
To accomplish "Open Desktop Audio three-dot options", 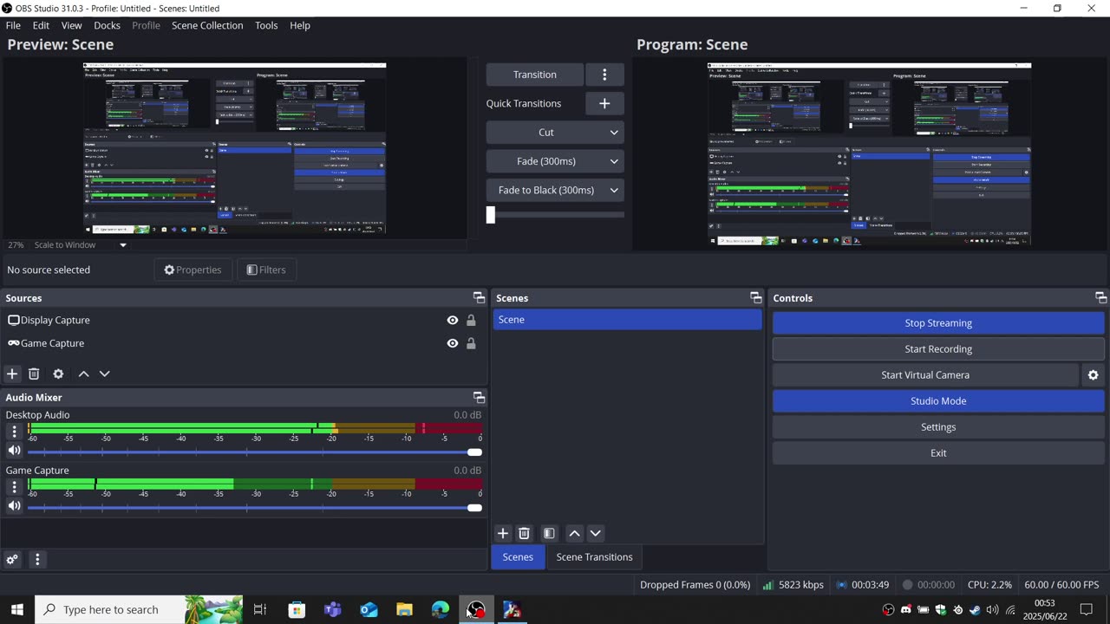I will 14,432.
